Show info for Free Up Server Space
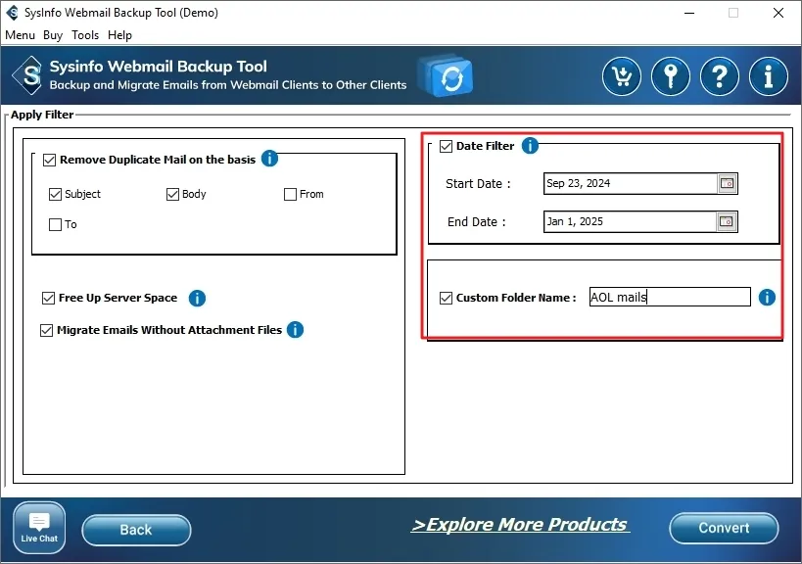This screenshot has height=564, width=802. coord(197,298)
